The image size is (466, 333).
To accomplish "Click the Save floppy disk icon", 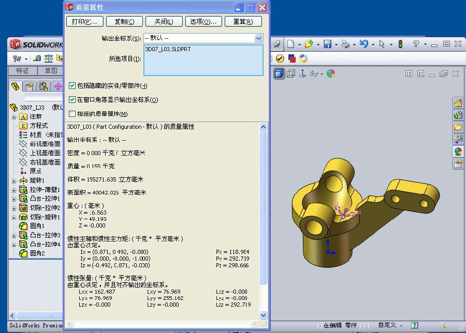I will tap(327, 44).
